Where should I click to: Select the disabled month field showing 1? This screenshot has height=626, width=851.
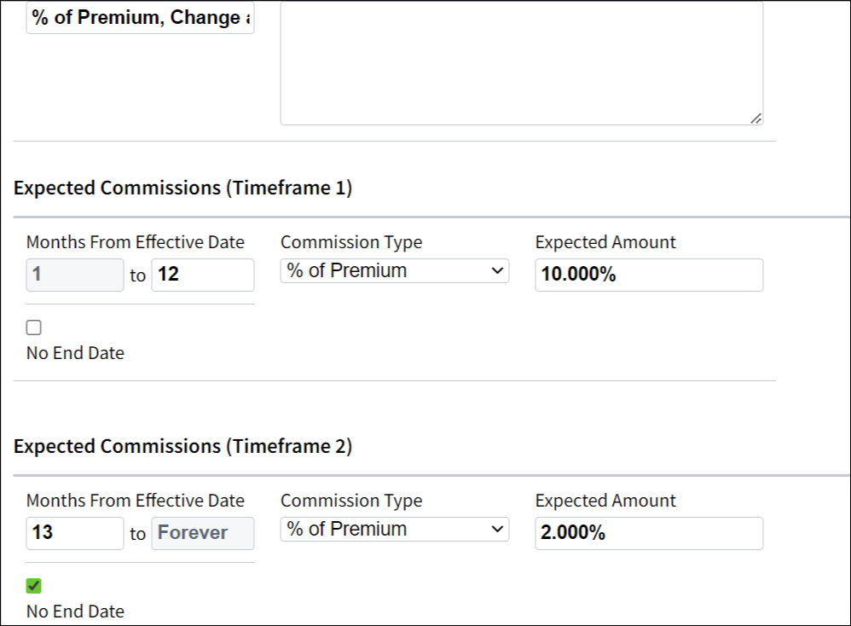tap(74, 275)
